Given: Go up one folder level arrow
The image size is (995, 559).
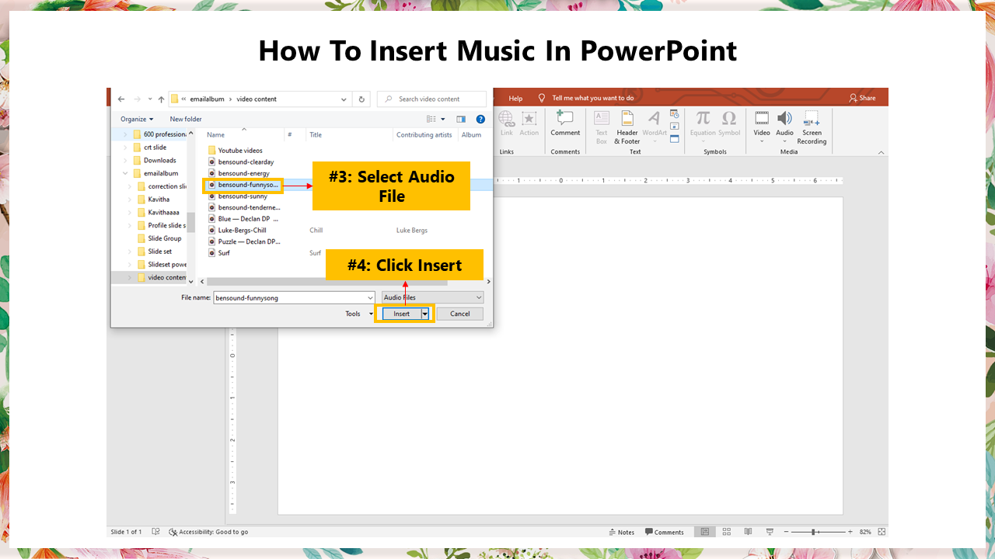Looking at the screenshot, I should pyautogui.click(x=161, y=99).
